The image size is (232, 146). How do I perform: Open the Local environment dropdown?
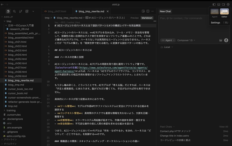click(167, 47)
